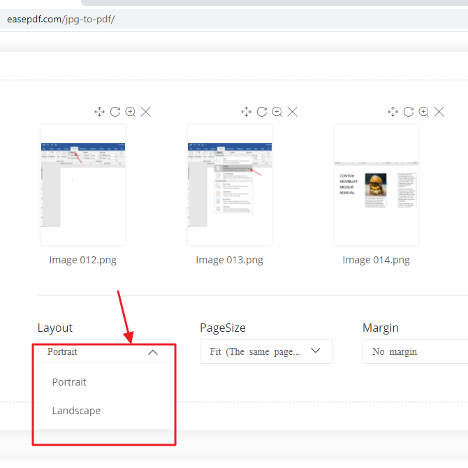Select the Image 012 thumbnail preview
The width and height of the screenshot is (468, 468).
(x=83, y=185)
